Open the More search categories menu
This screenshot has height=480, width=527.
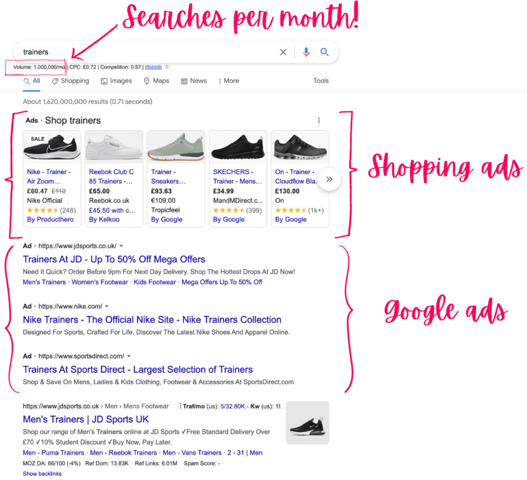click(229, 81)
